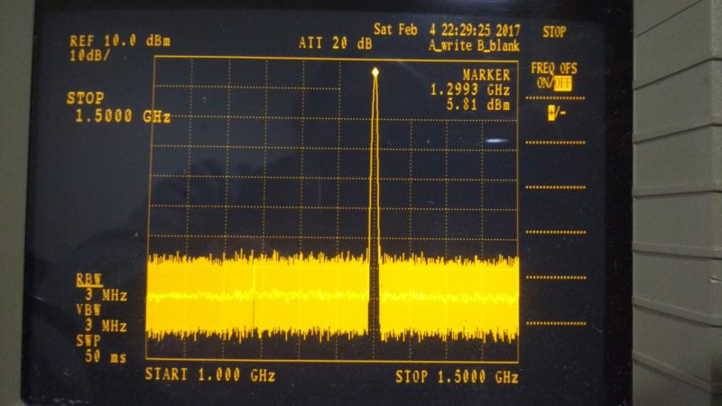This screenshot has width=722, height=406.
Task: Click the 10dB/ scale label
Action: [x=89, y=56]
